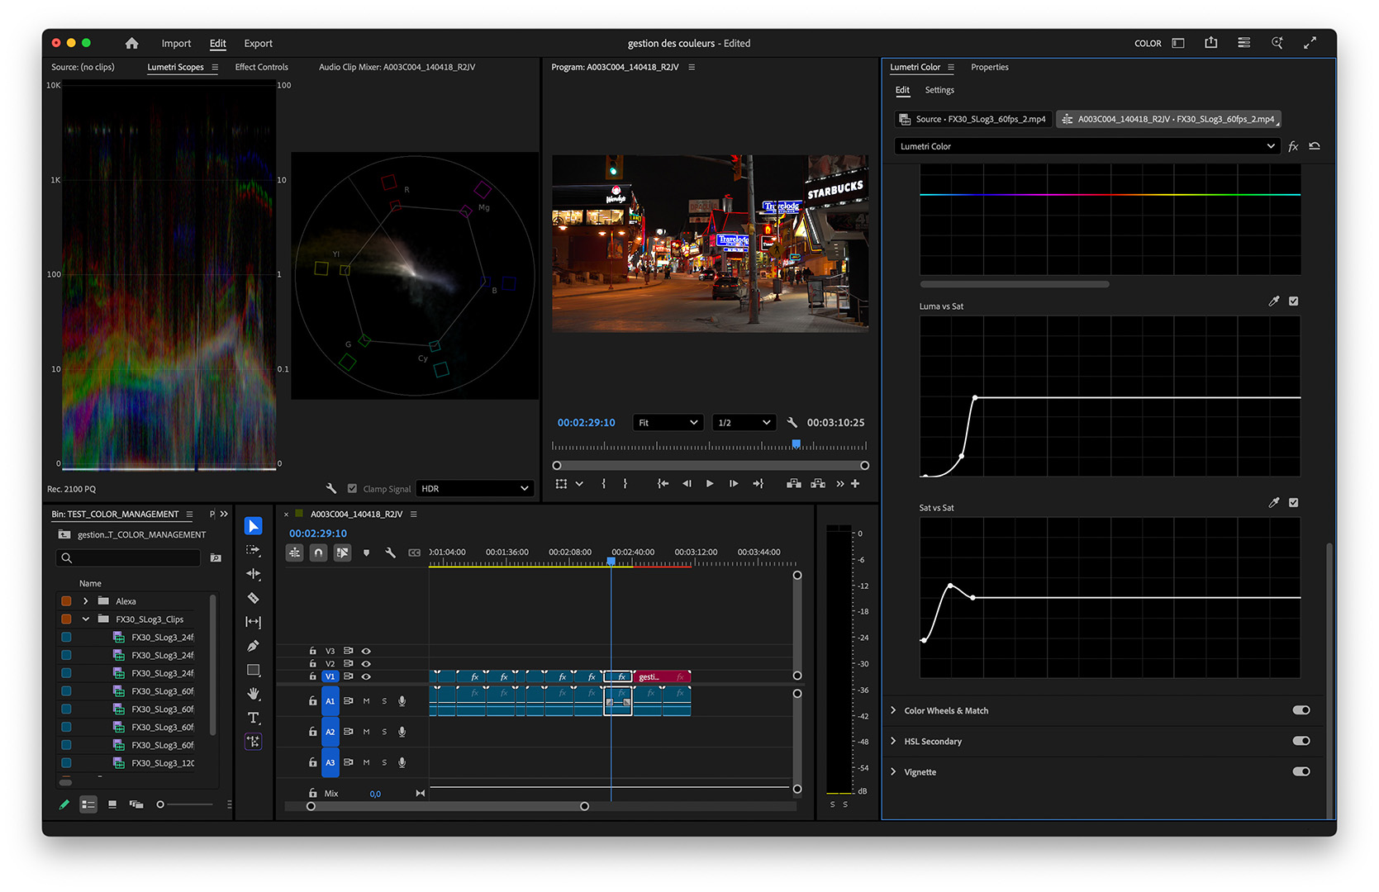Open the Lumetri Color Settings view

[939, 90]
